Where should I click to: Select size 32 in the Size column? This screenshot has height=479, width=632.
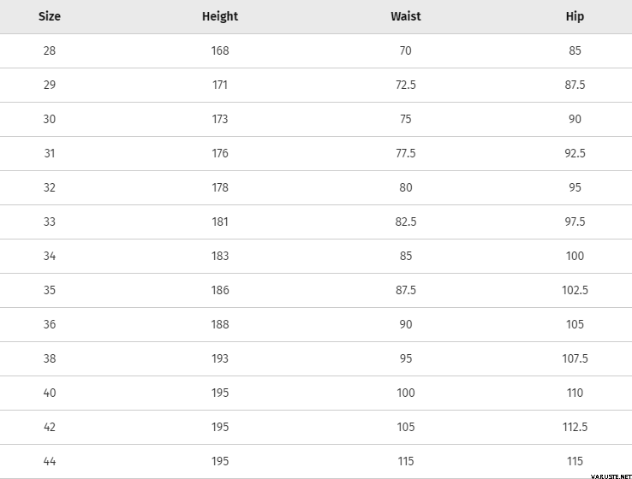(x=50, y=187)
